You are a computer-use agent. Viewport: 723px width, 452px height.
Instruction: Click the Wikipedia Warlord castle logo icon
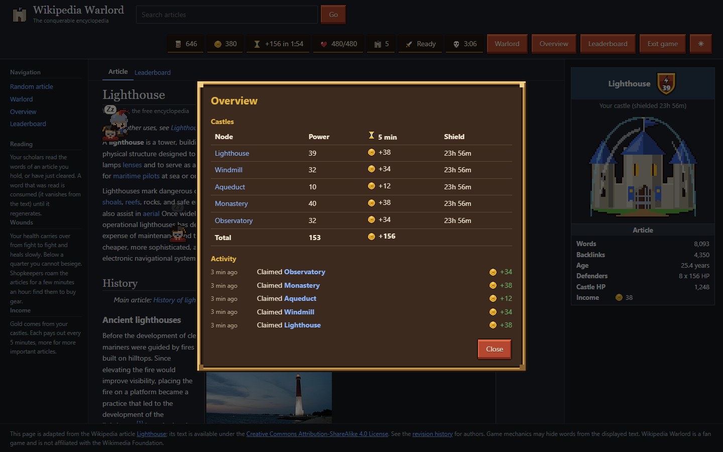(x=20, y=15)
